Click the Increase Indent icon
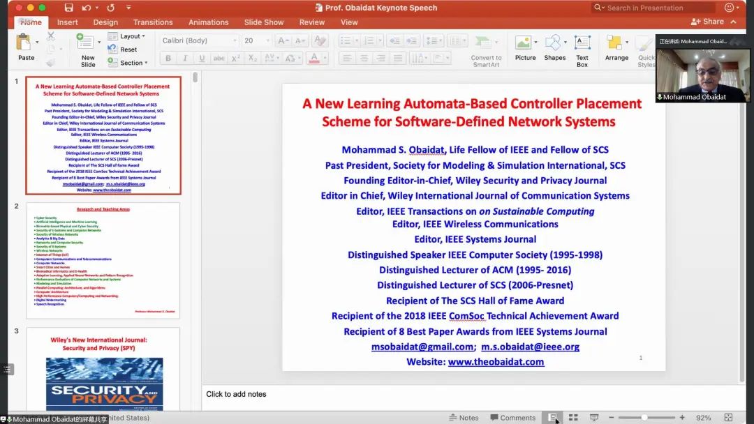The image size is (754, 424). click(x=412, y=41)
